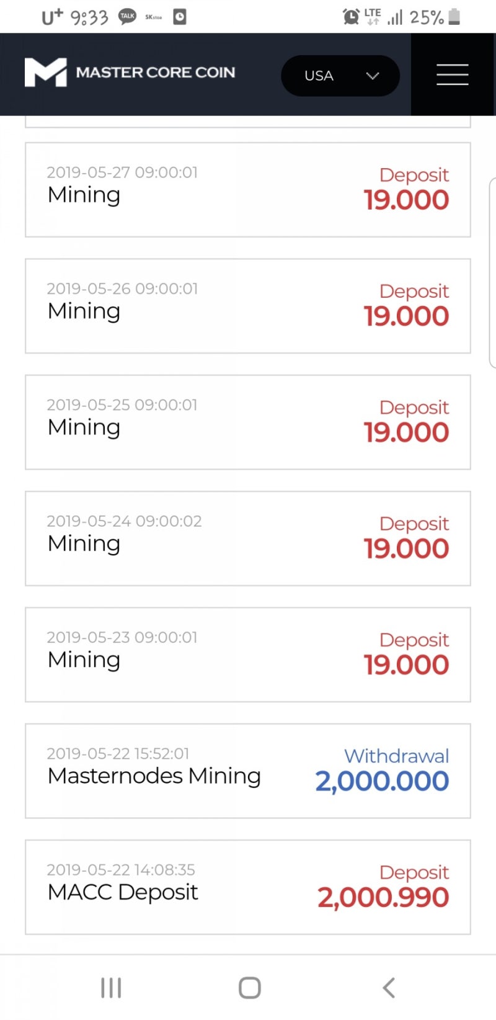Open the Masternodes Mining withdrawal entry

point(247,771)
